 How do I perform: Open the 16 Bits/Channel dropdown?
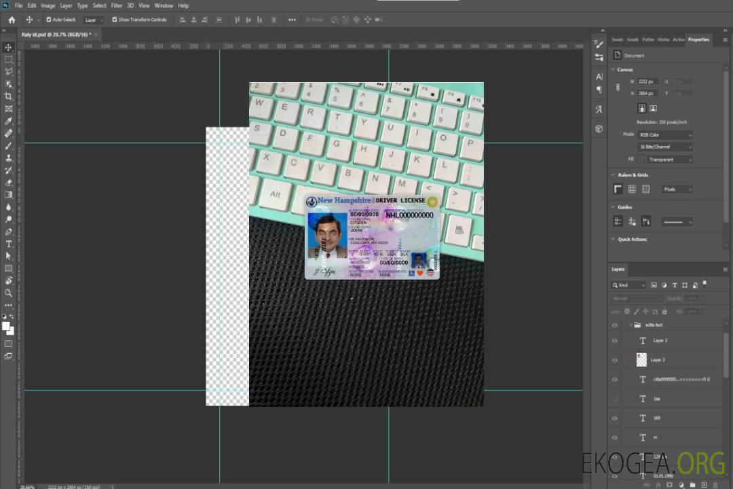(664, 147)
